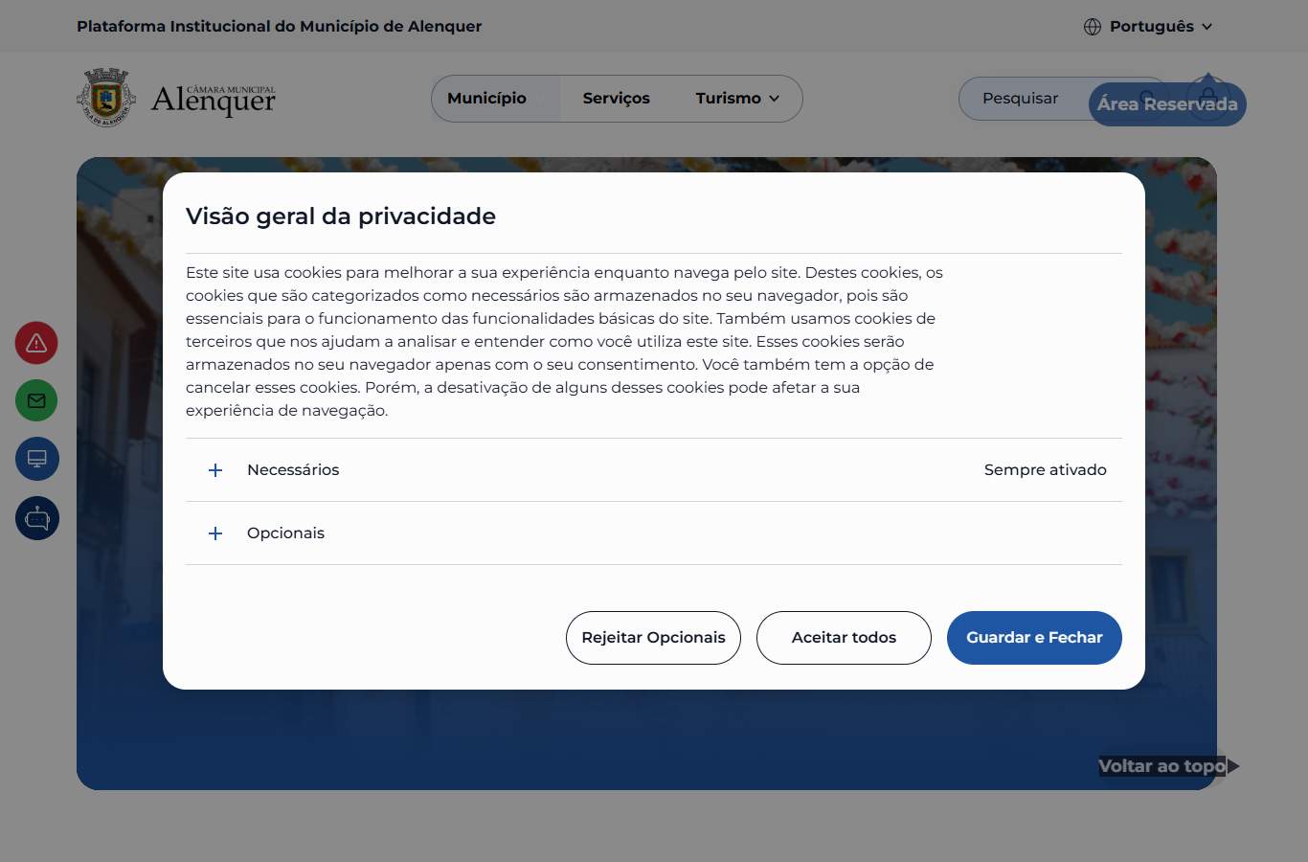Click the cookie description paragraph starting 'Este site usa cookies'

point(565,342)
